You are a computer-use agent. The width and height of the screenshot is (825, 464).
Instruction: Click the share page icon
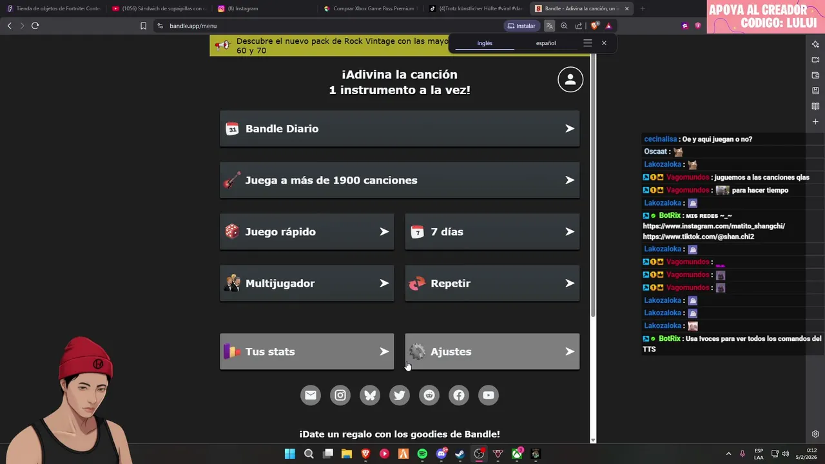579,26
